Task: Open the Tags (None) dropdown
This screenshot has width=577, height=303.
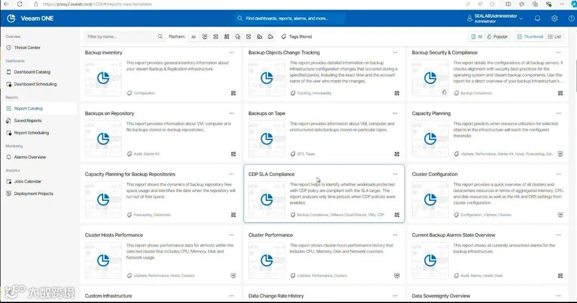Action: (297, 36)
